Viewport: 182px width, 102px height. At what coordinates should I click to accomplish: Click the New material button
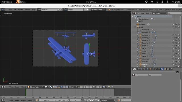pyautogui.click(x=149, y=75)
